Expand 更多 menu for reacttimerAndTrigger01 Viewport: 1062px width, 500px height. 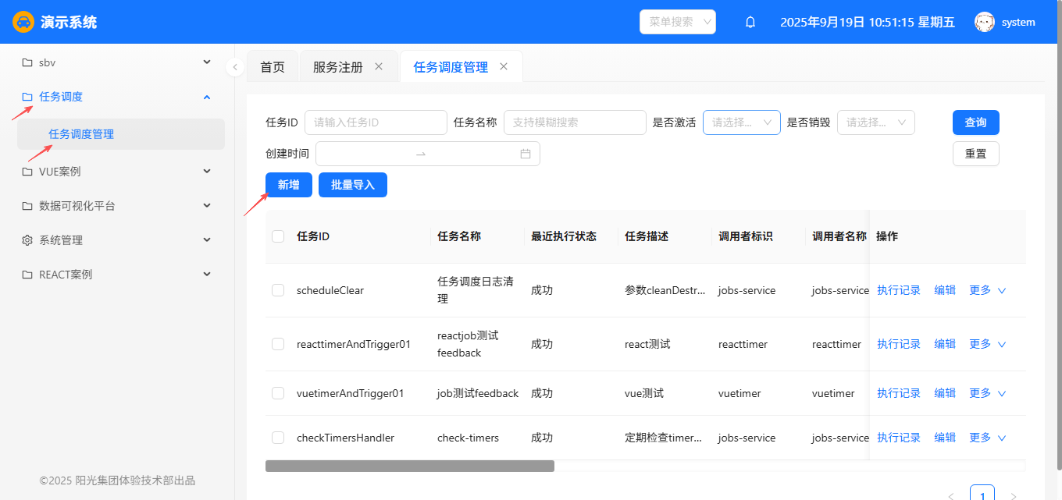(987, 344)
